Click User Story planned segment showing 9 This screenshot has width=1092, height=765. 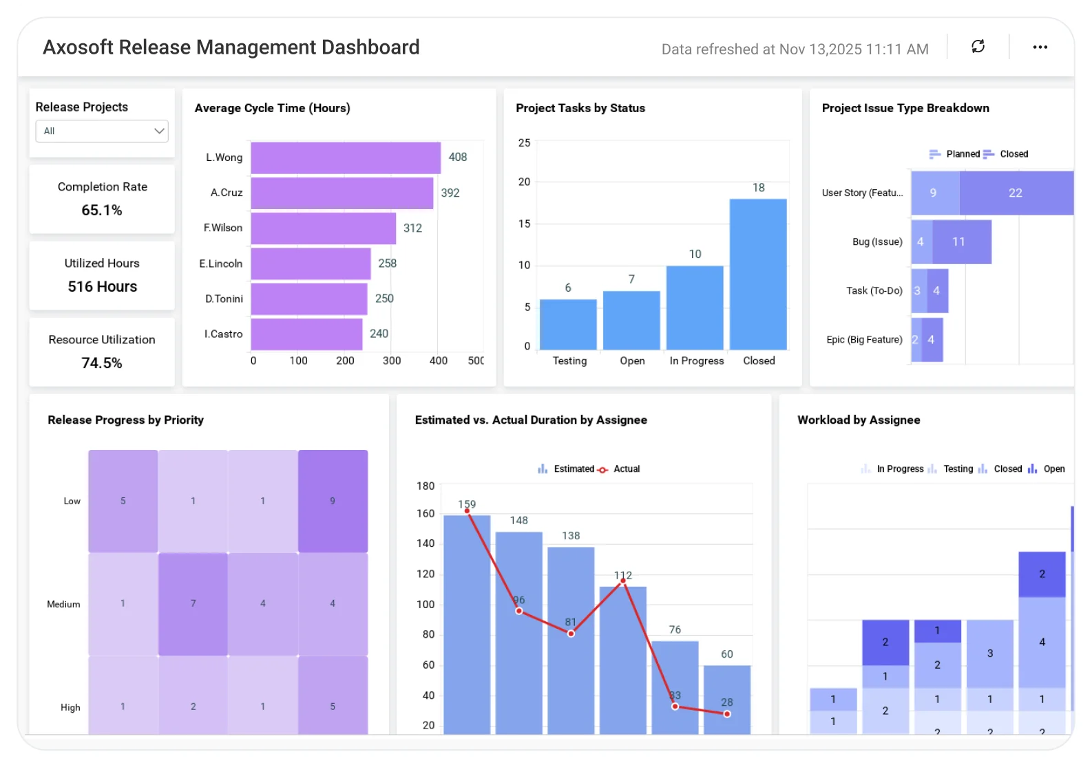935,193
